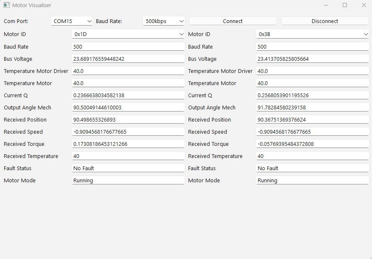This screenshot has height=259, width=372.
Task: Open the Motor ID dropdown showing 0x3B
Action: pos(313,34)
